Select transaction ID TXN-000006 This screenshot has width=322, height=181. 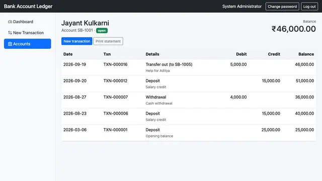tap(116, 114)
